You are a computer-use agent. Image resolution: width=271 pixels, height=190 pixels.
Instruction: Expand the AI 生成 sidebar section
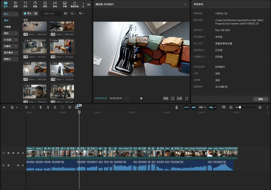10,40
